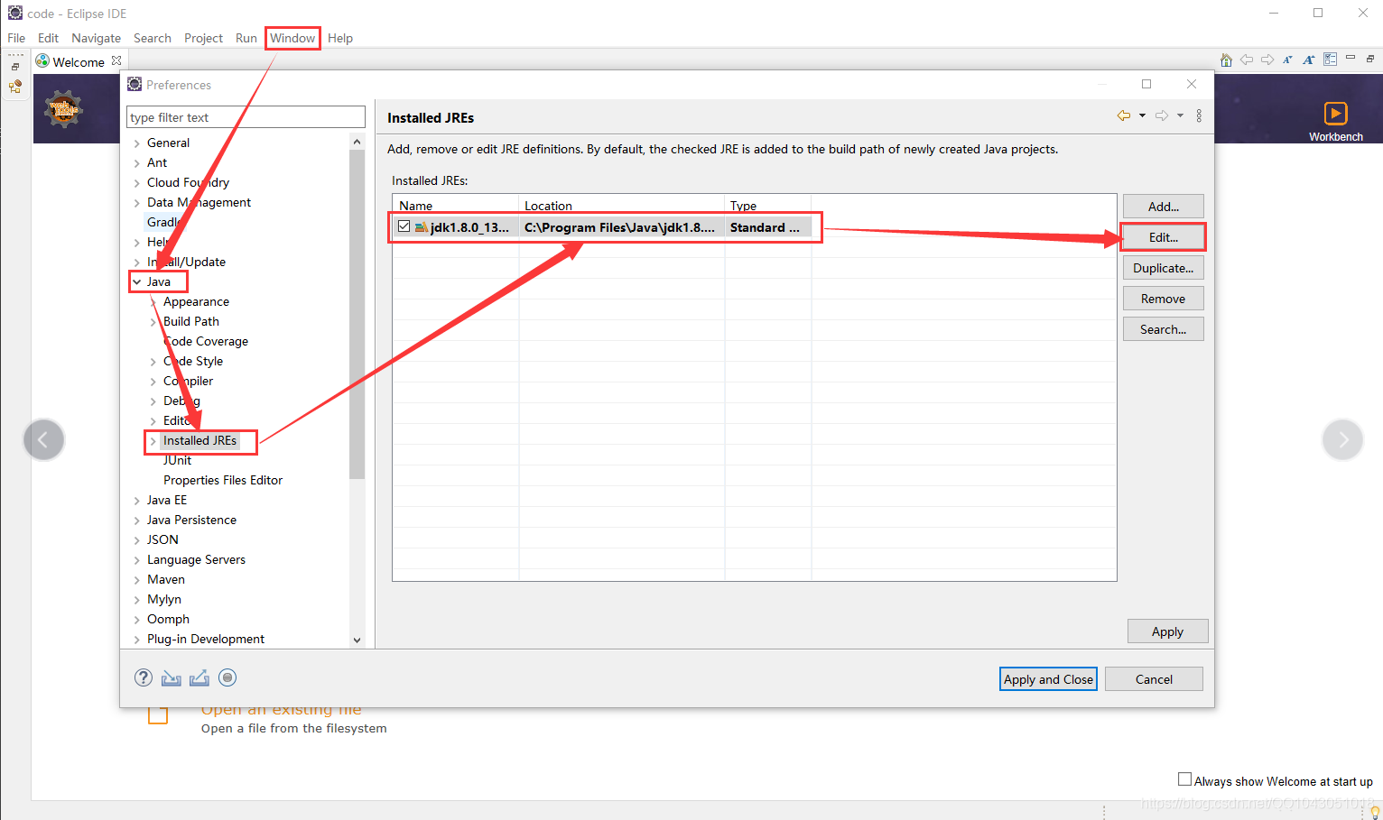This screenshot has width=1383, height=820.
Task: Click the Search... JRE button
Action: click(x=1164, y=329)
